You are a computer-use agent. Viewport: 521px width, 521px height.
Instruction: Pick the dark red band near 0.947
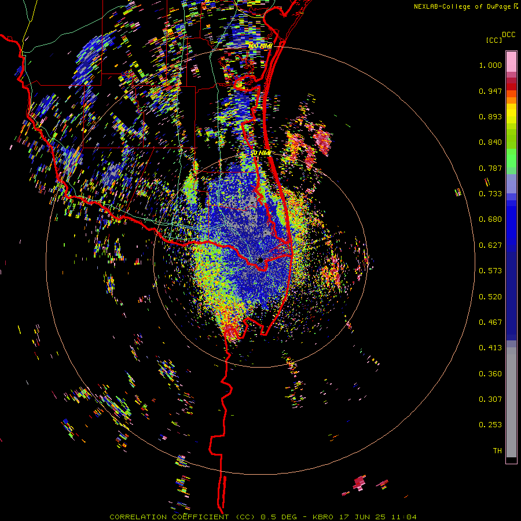[511, 87]
